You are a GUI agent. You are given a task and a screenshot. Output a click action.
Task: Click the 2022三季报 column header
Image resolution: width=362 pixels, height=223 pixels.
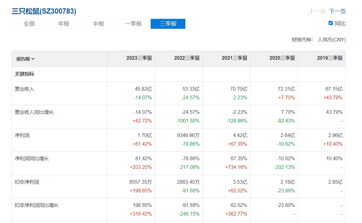pos(187,58)
